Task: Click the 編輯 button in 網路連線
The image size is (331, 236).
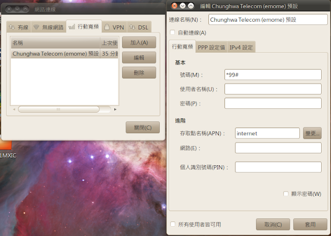Action: 139,57
